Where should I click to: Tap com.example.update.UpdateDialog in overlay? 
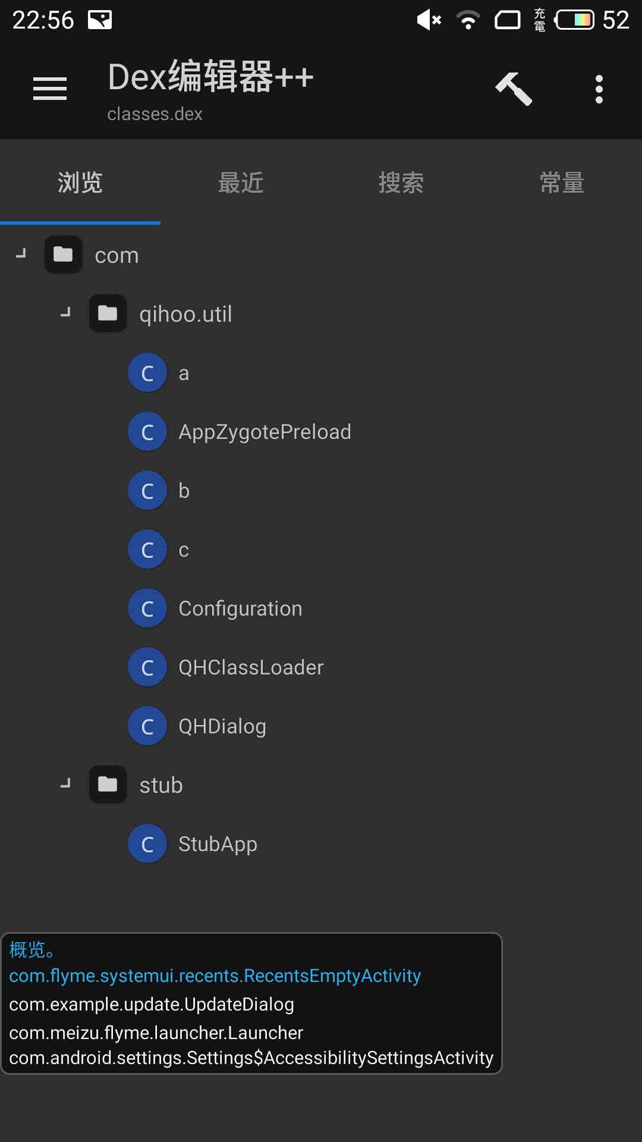[x=152, y=1005]
